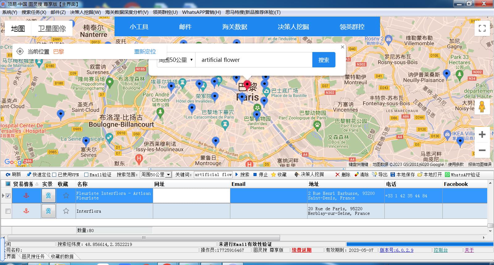Select the 小工具 blue tab

click(x=139, y=27)
